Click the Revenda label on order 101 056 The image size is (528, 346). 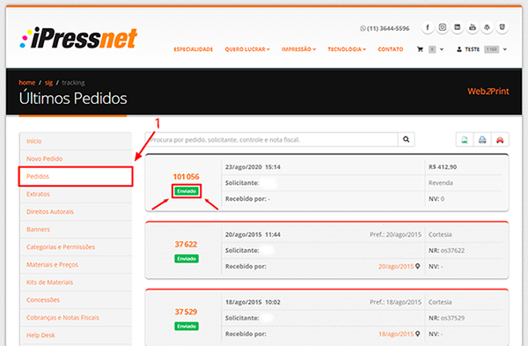[441, 183]
